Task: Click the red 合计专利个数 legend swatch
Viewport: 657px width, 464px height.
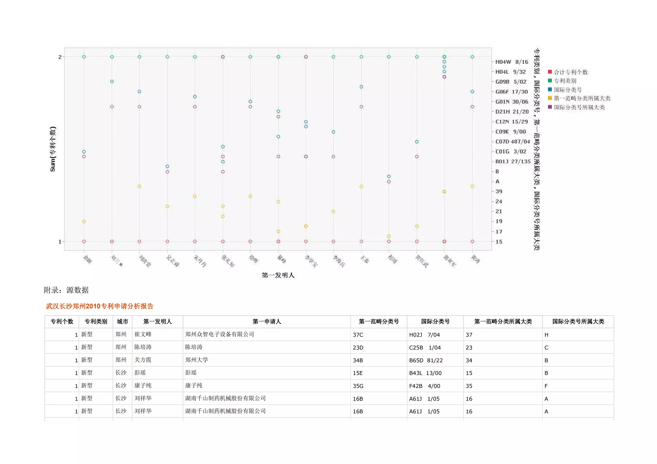Action: 550,72
